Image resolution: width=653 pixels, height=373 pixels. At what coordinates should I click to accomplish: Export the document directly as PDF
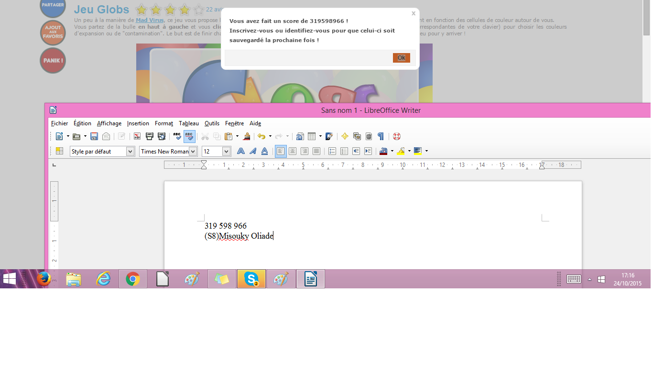tap(137, 136)
